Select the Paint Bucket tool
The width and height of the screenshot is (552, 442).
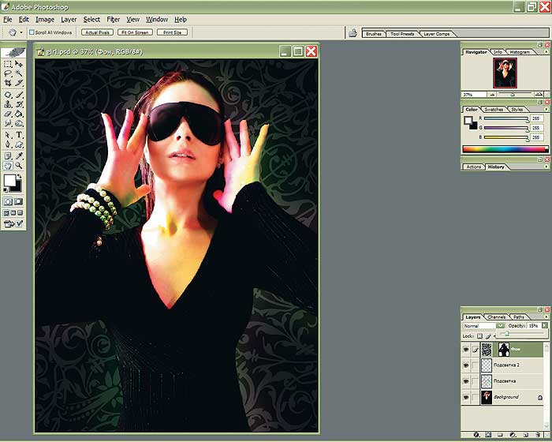pyautogui.click(x=19, y=114)
